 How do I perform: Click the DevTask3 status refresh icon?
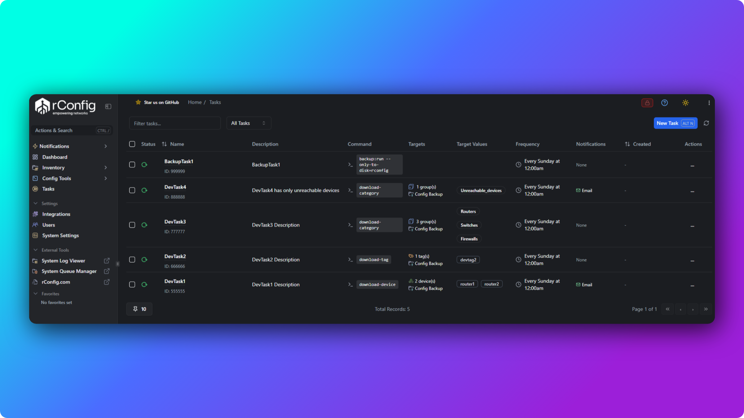[x=144, y=225]
